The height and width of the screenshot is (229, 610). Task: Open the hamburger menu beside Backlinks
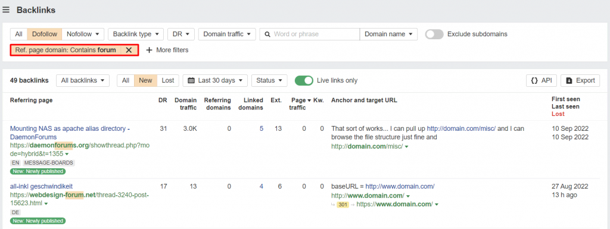(6, 10)
